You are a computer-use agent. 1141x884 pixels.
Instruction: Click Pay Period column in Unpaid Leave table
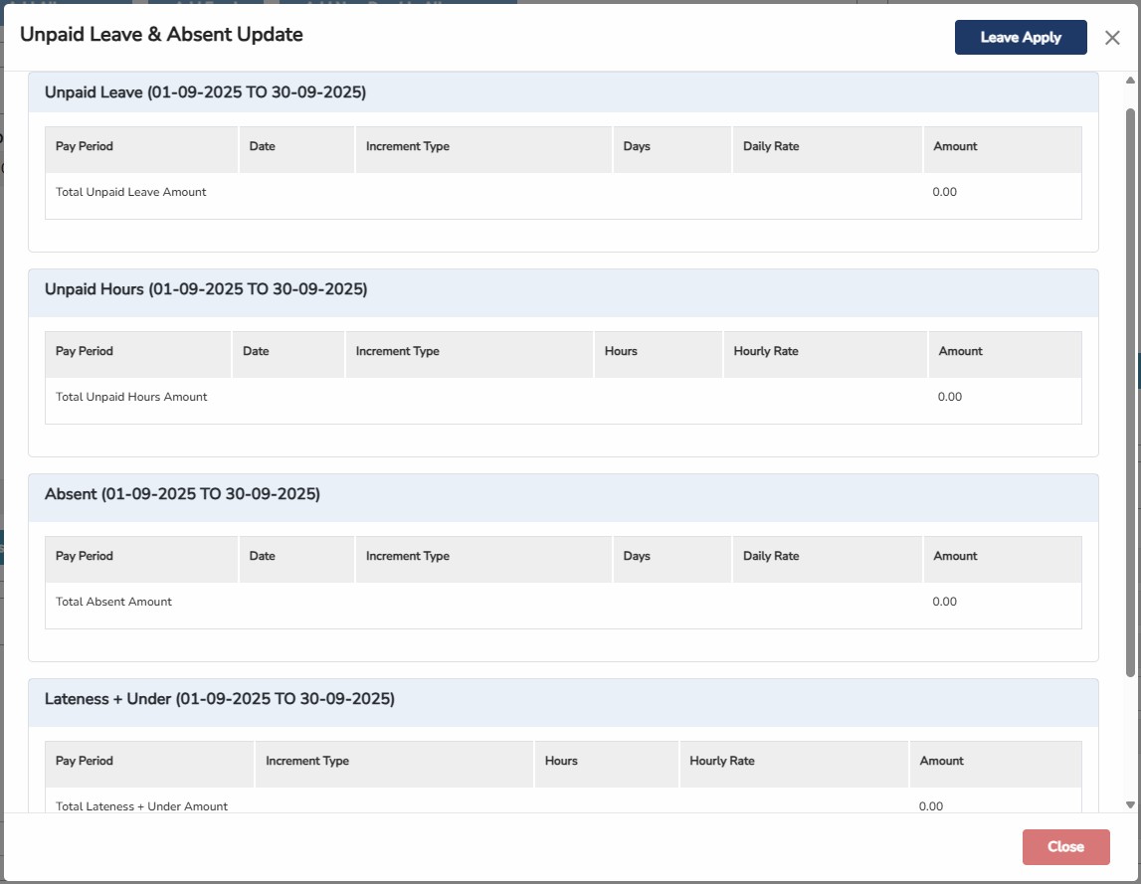(85, 146)
